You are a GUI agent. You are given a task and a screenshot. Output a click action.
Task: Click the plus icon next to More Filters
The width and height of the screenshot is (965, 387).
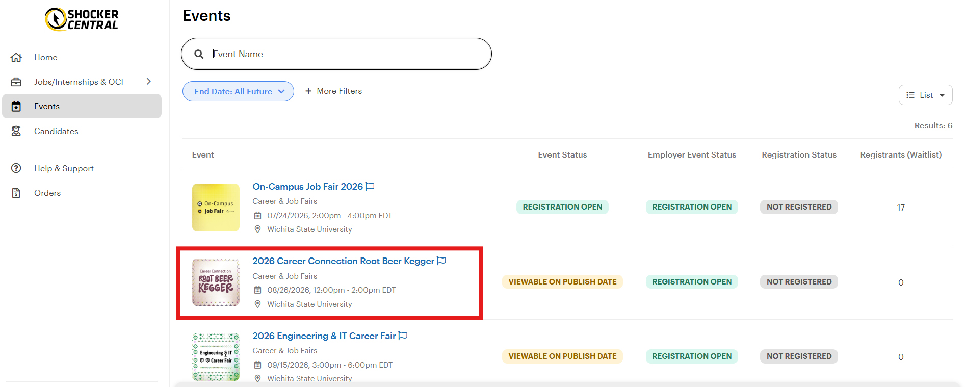pos(308,91)
